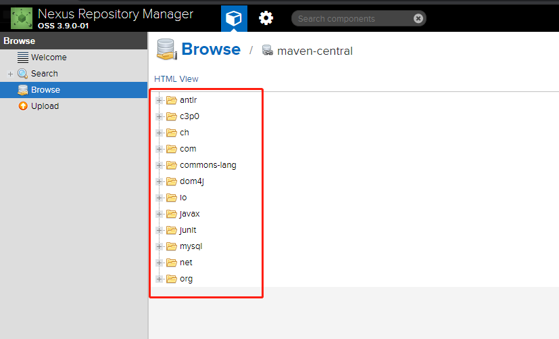Expand the mysql folder
Viewport: 559px width, 339px height.
(160, 246)
